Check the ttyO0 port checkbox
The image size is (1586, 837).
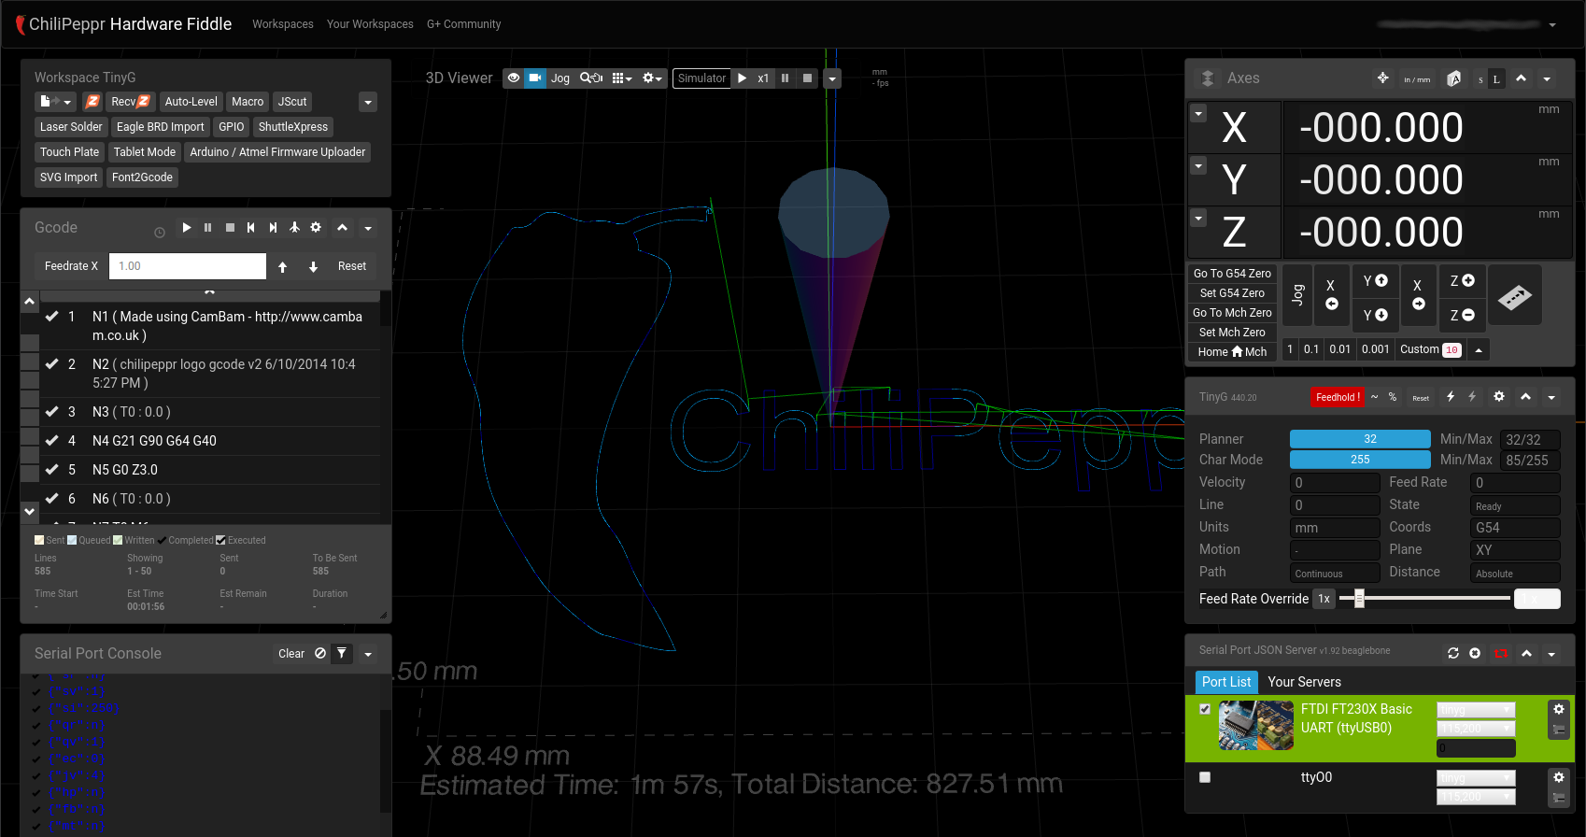click(1205, 777)
